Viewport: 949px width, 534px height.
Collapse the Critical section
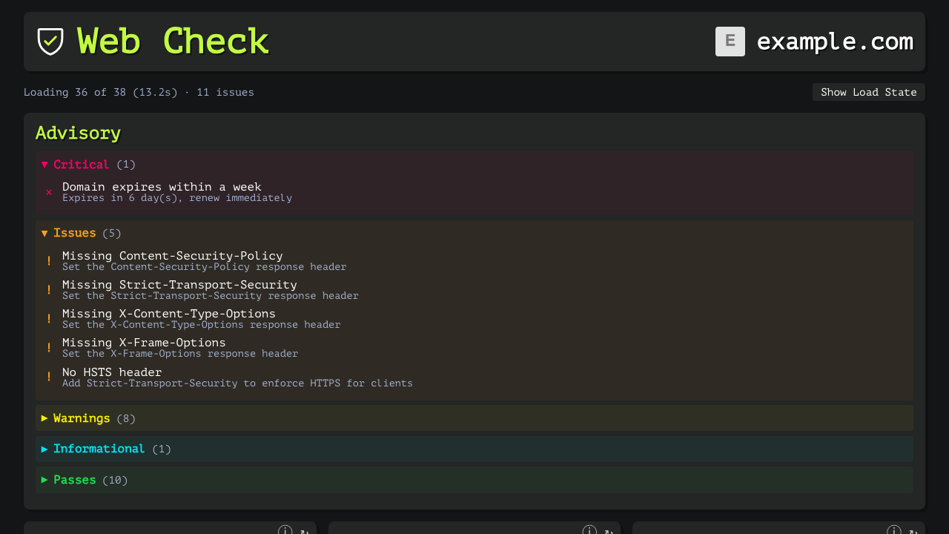[474, 165]
